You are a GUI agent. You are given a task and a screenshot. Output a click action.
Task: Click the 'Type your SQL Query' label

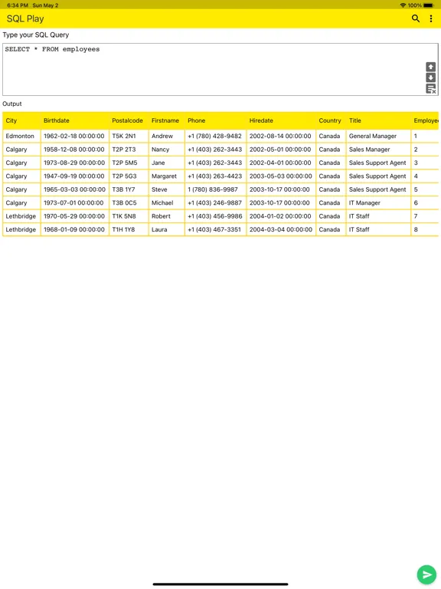(36, 35)
